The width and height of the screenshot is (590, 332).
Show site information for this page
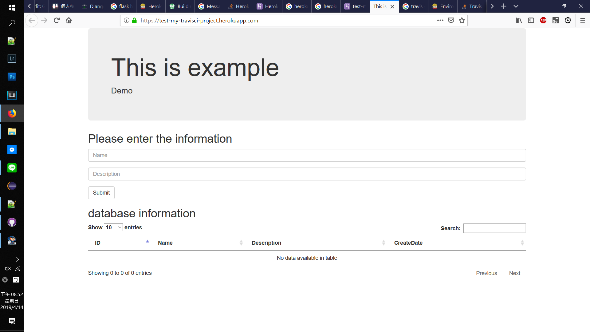point(126,20)
